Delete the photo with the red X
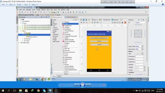The image size is (165, 93). [104, 85]
